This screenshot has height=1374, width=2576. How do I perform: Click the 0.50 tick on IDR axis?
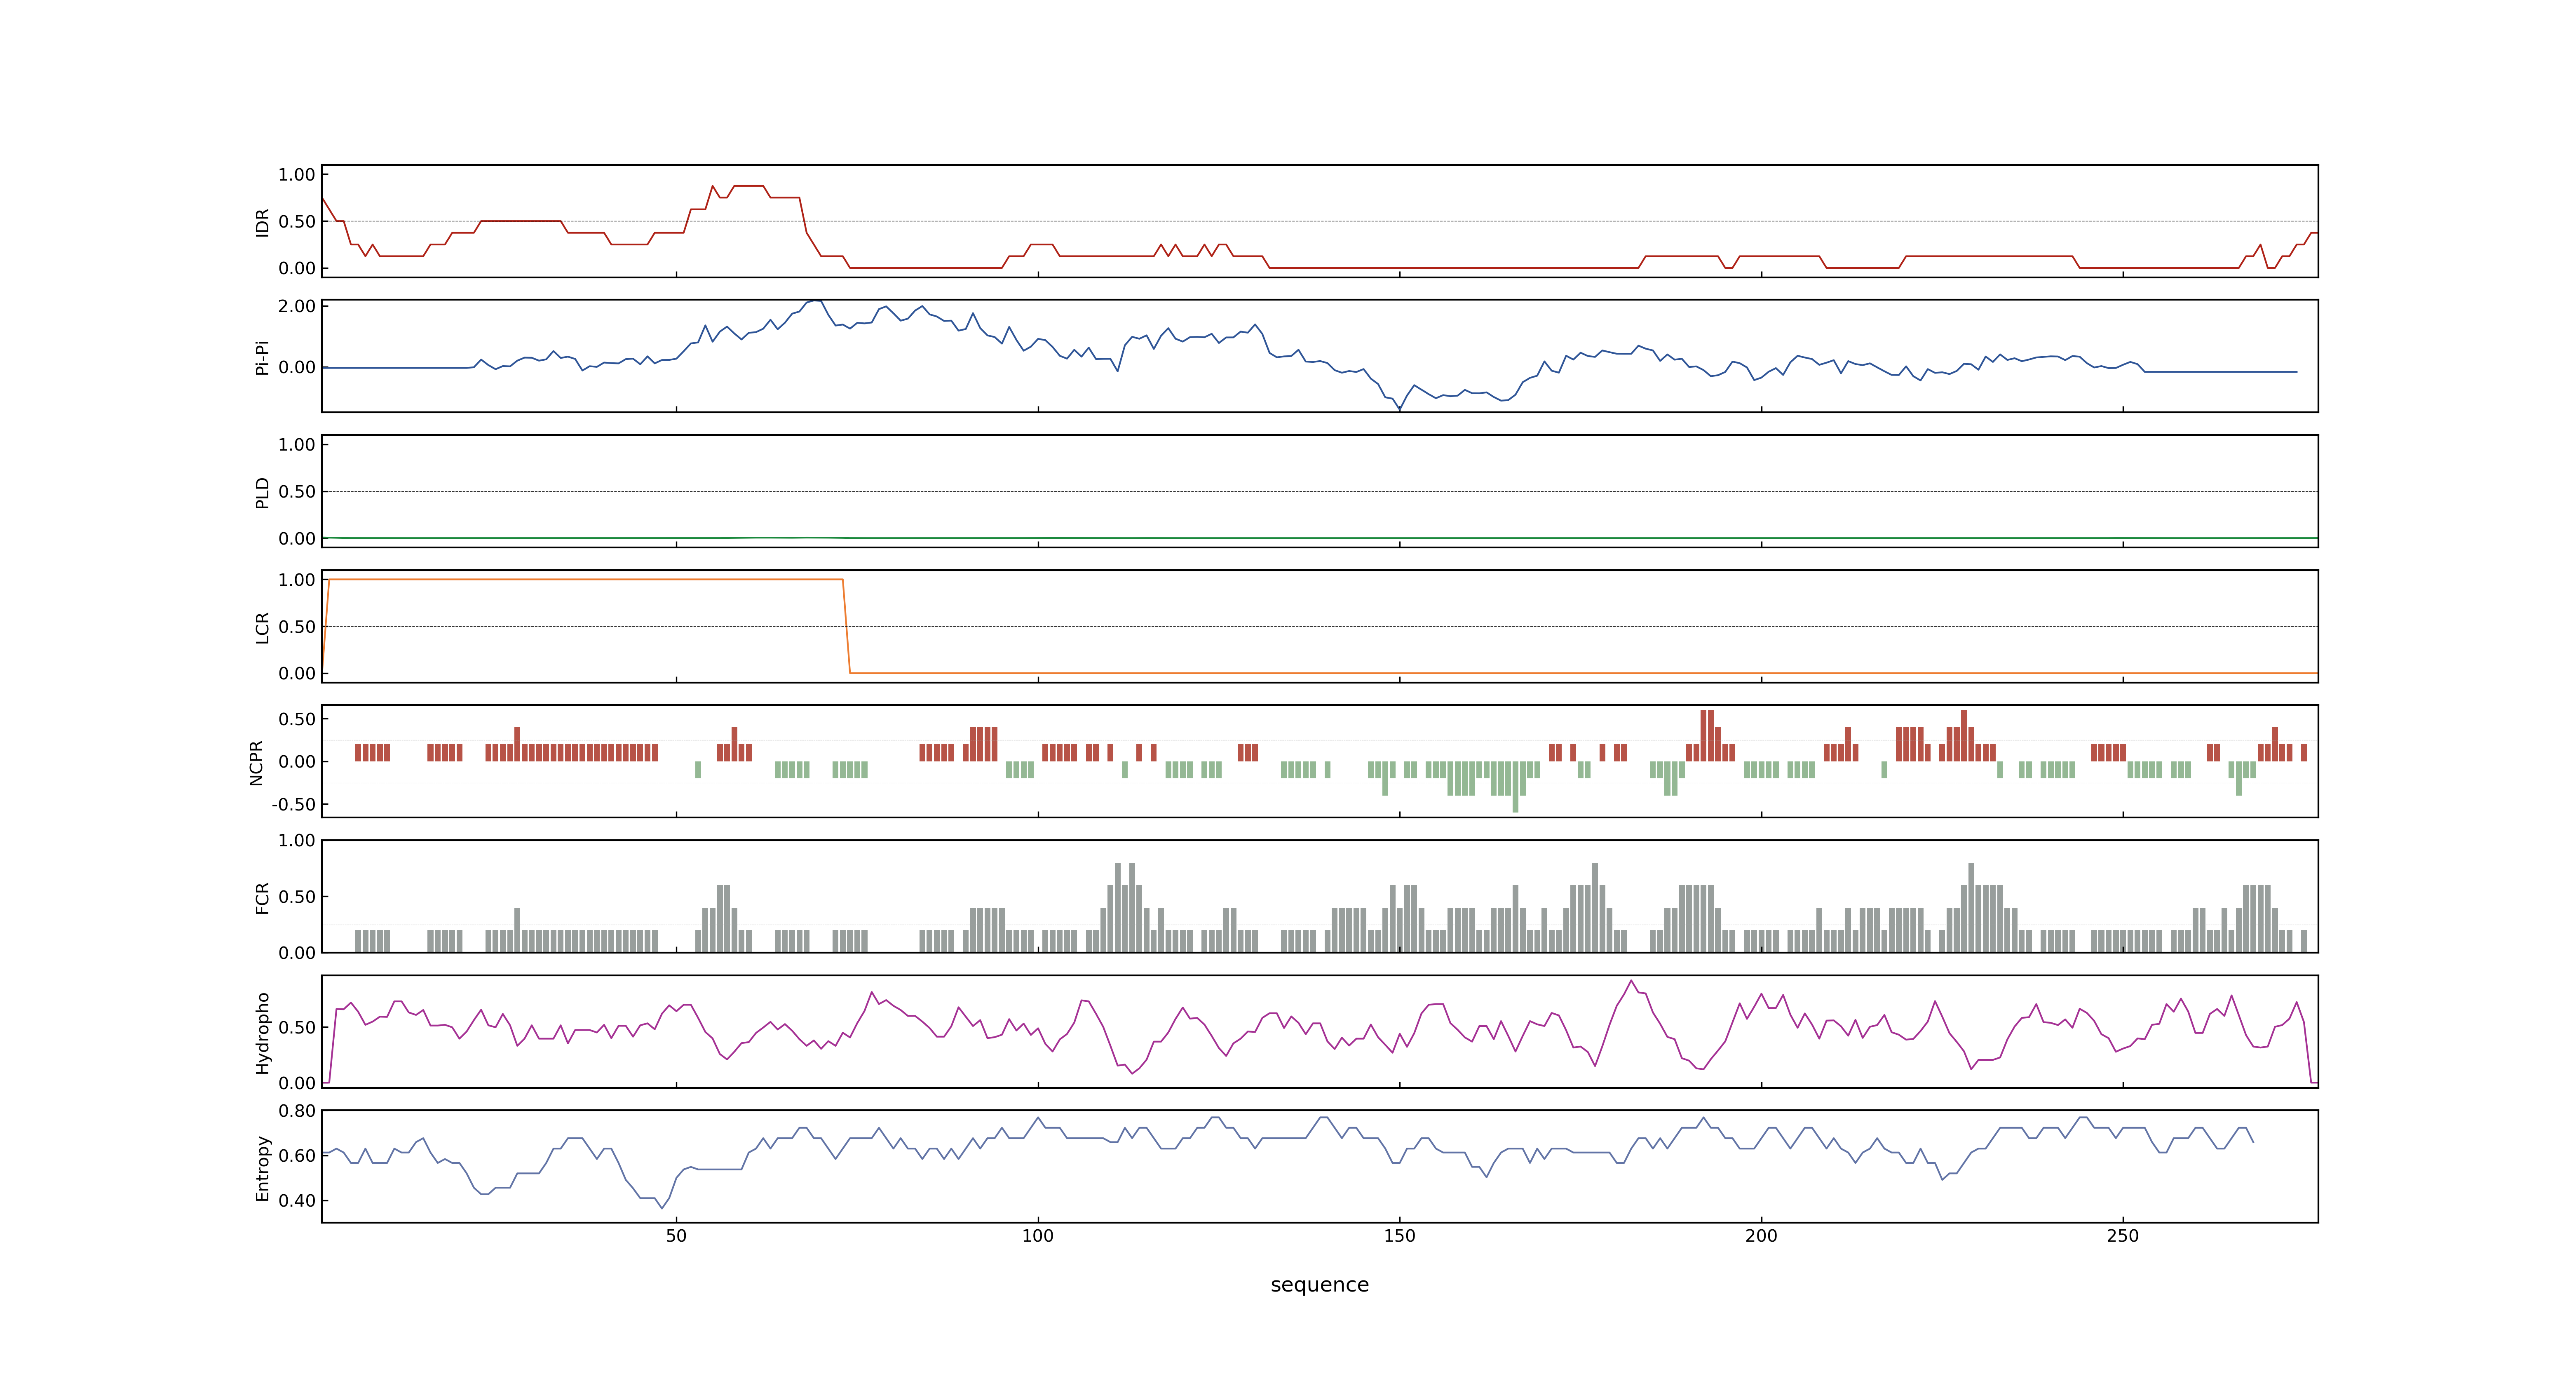point(297,222)
